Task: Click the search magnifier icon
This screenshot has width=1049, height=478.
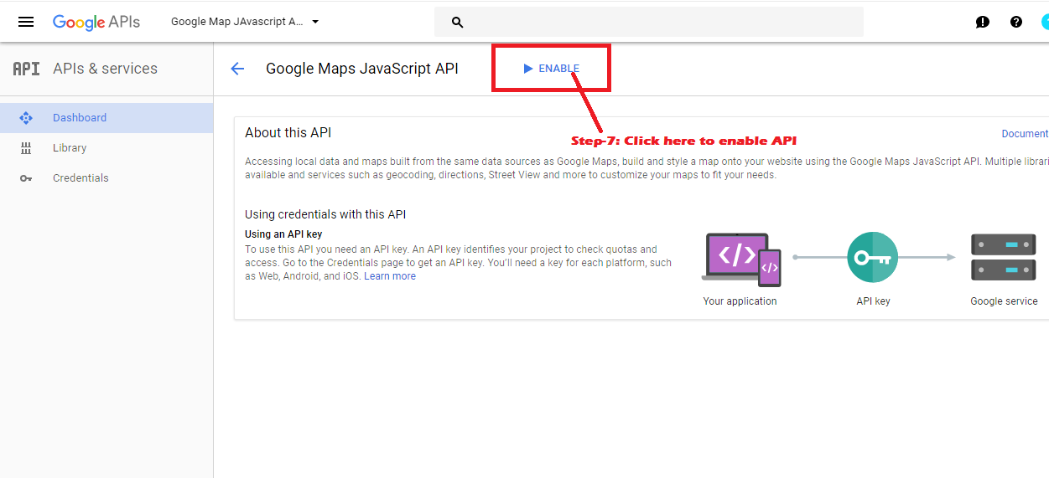Action: (457, 23)
